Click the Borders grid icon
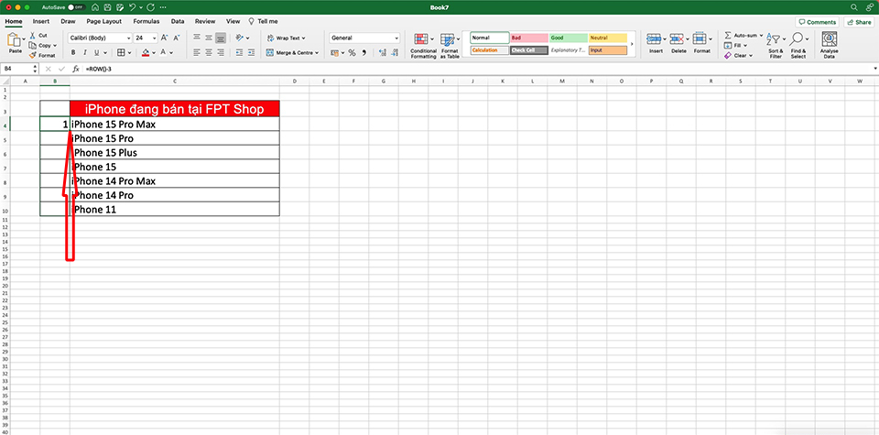Screen dimensions: 879x435 tap(121, 53)
